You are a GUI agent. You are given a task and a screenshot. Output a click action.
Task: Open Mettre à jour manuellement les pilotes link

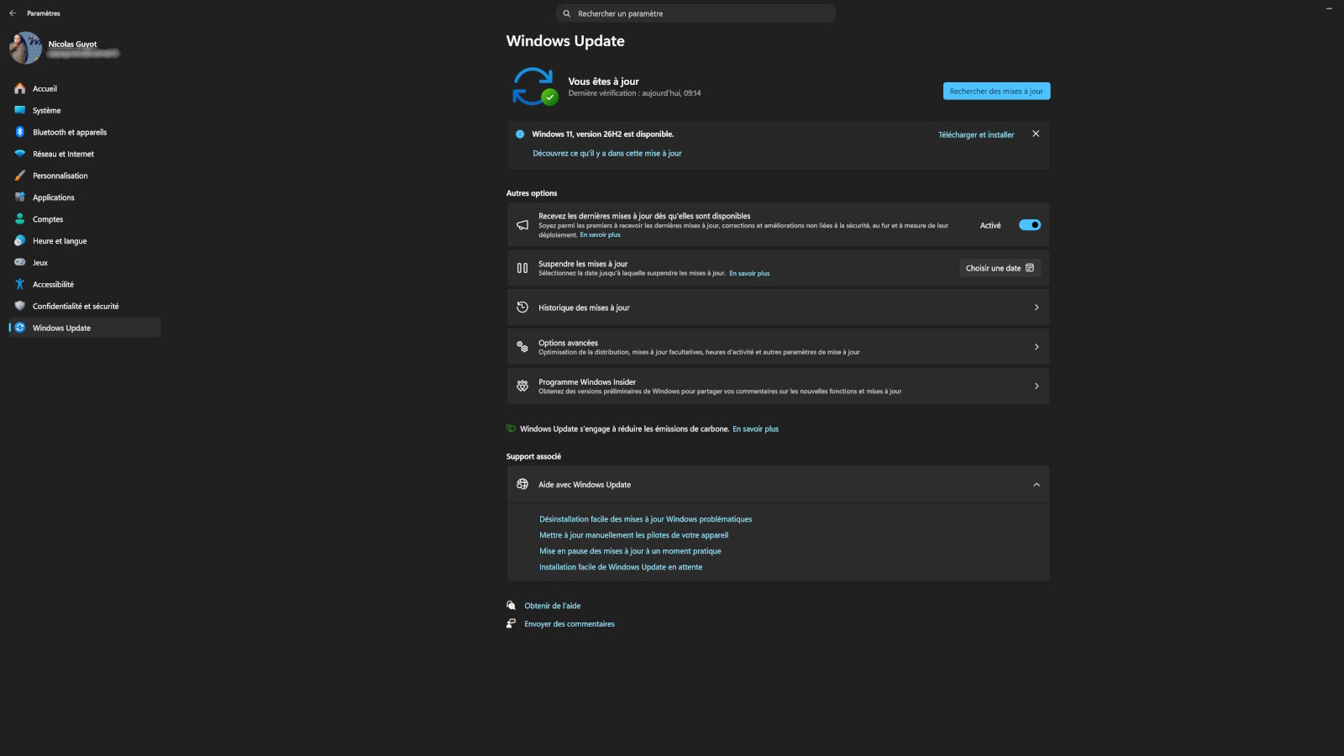(x=633, y=535)
